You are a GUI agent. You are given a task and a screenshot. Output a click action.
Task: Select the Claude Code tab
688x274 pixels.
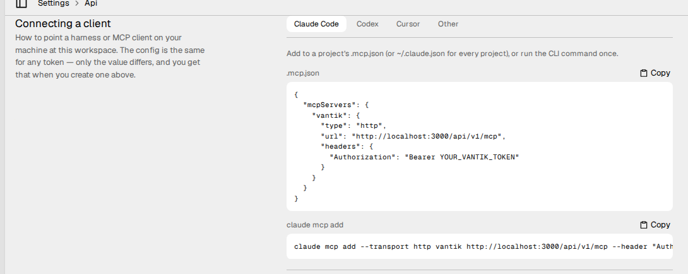click(316, 24)
